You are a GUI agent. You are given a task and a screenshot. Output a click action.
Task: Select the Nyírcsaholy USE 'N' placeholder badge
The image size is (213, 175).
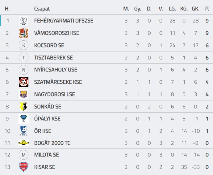[23, 70]
